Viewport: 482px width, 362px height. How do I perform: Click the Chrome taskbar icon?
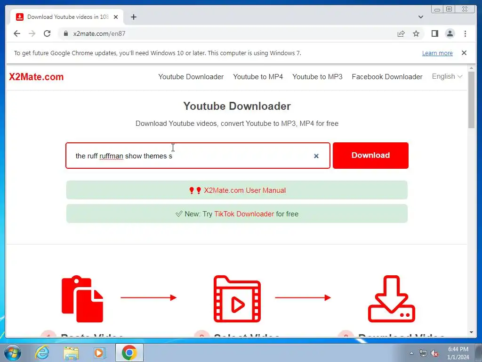(129, 353)
